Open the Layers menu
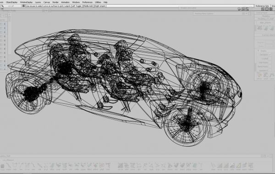The height and width of the screenshot is (174, 275). point(38,2)
